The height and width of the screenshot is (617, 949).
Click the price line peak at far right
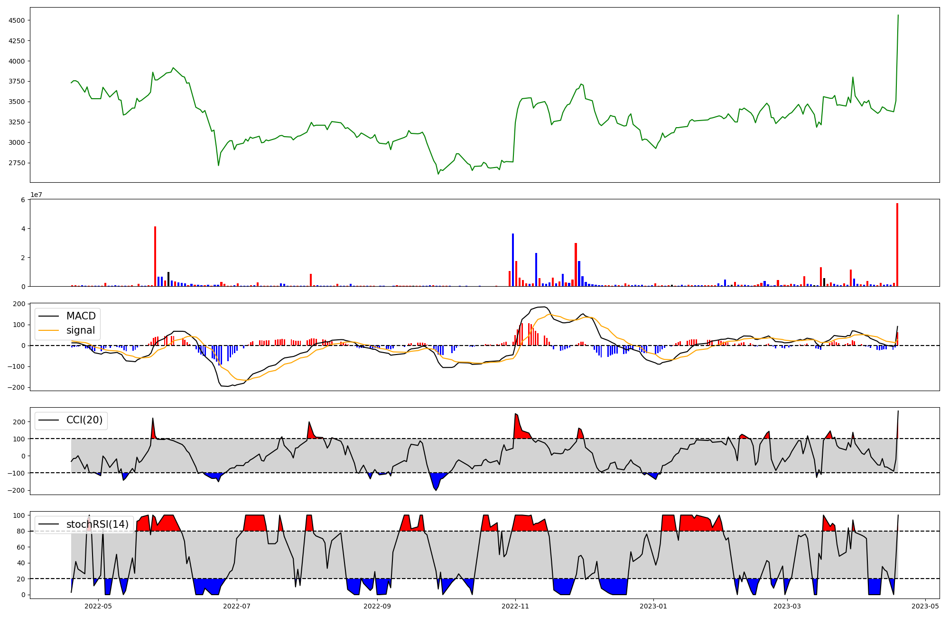tap(898, 16)
